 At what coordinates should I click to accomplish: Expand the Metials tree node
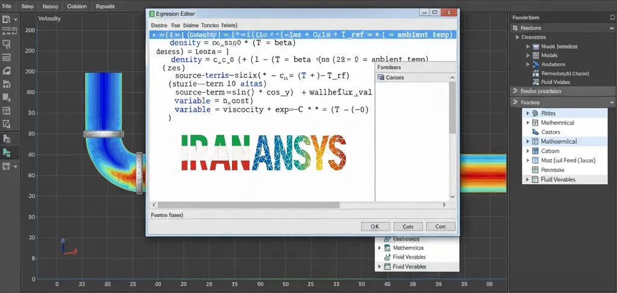coord(528,55)
